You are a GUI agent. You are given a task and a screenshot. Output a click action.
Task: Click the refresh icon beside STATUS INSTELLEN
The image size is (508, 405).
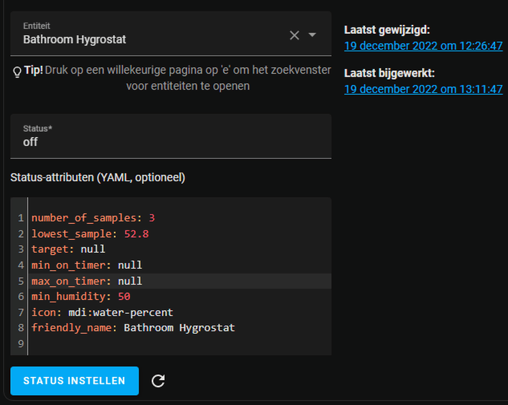pyautogui.click(x=158, y=381)
